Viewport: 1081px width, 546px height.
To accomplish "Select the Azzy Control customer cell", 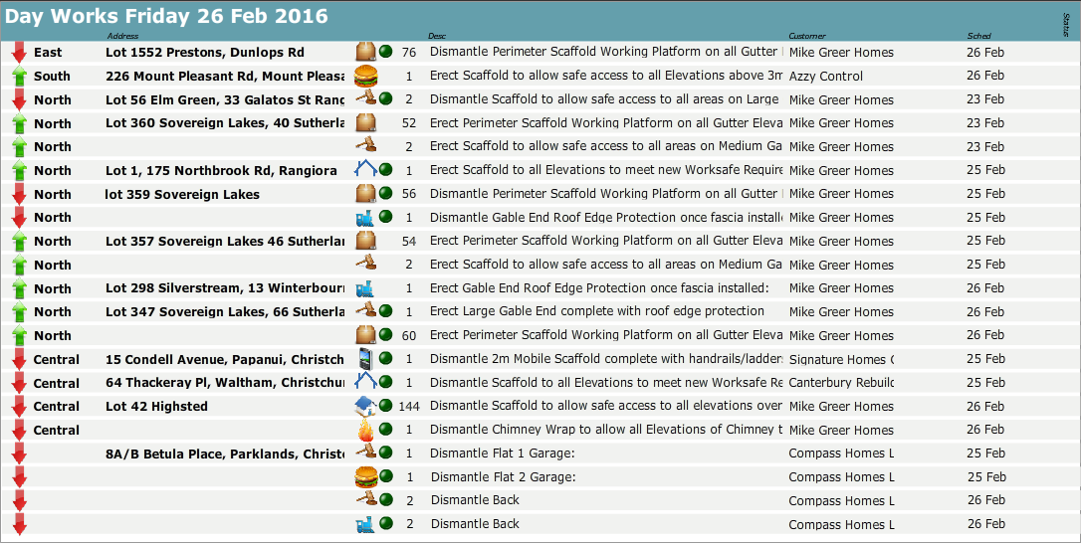I will (x=826, y=76).
